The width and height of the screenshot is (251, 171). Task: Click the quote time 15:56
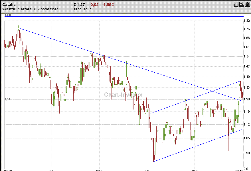pyautogui.click(x=77, y=9)
